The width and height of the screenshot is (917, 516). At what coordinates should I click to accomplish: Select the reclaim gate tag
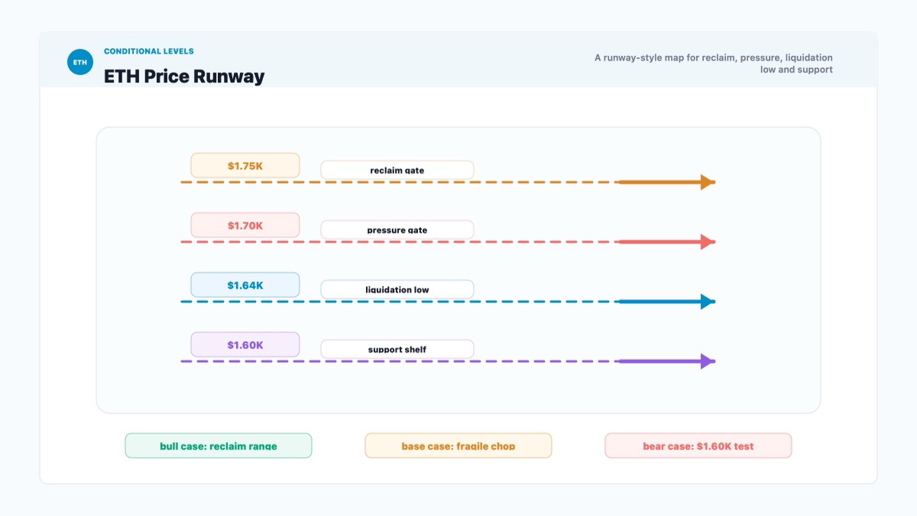[397, 170]
